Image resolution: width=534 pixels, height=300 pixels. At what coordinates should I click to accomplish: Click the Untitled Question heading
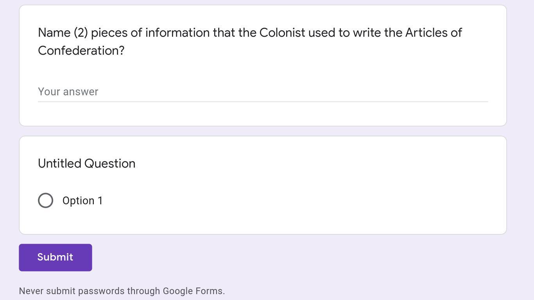pos(87,163)
